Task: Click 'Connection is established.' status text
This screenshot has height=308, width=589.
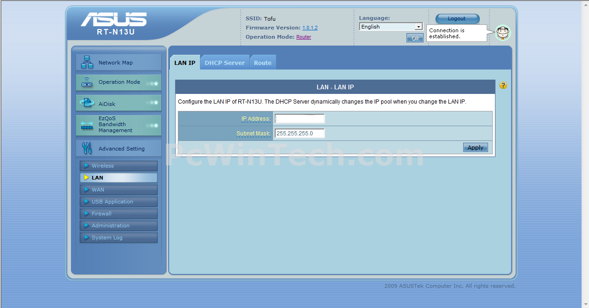Action: 447,33
